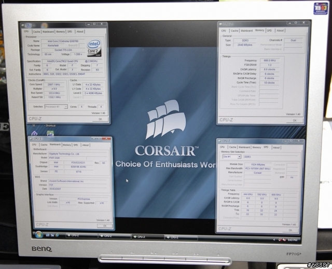Screen dimensions: 332x269
Task: Click the Award Software BIOS brand field
Action: [78, 181]
